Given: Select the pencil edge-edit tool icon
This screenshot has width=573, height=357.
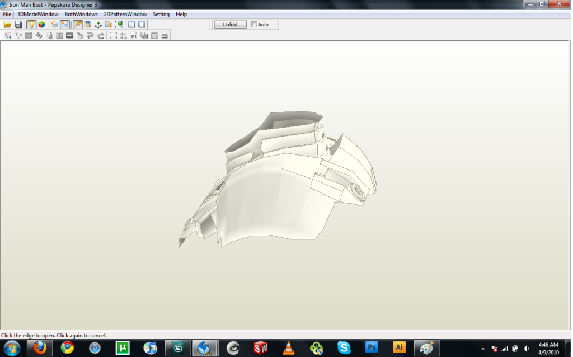Looking at the screenshot, I should click(x=78, y=25).
